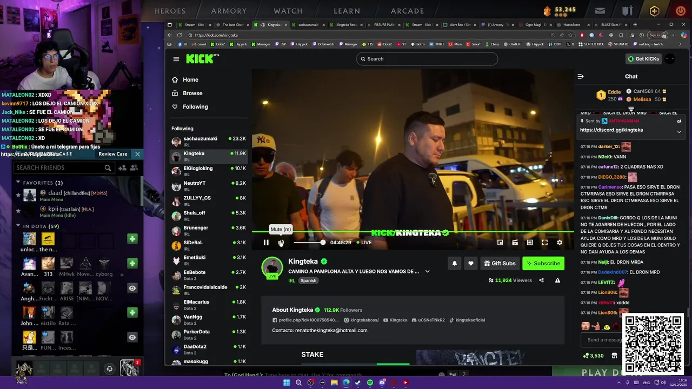Open the Dota ARMORY tab

[229, 11]
